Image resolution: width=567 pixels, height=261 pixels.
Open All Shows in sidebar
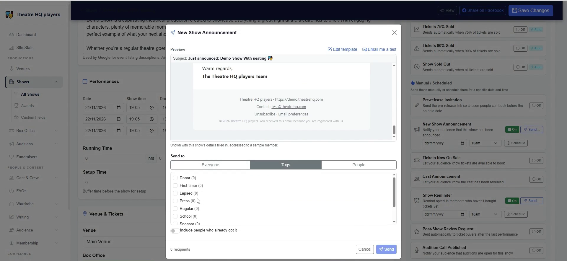click(30, 94)
